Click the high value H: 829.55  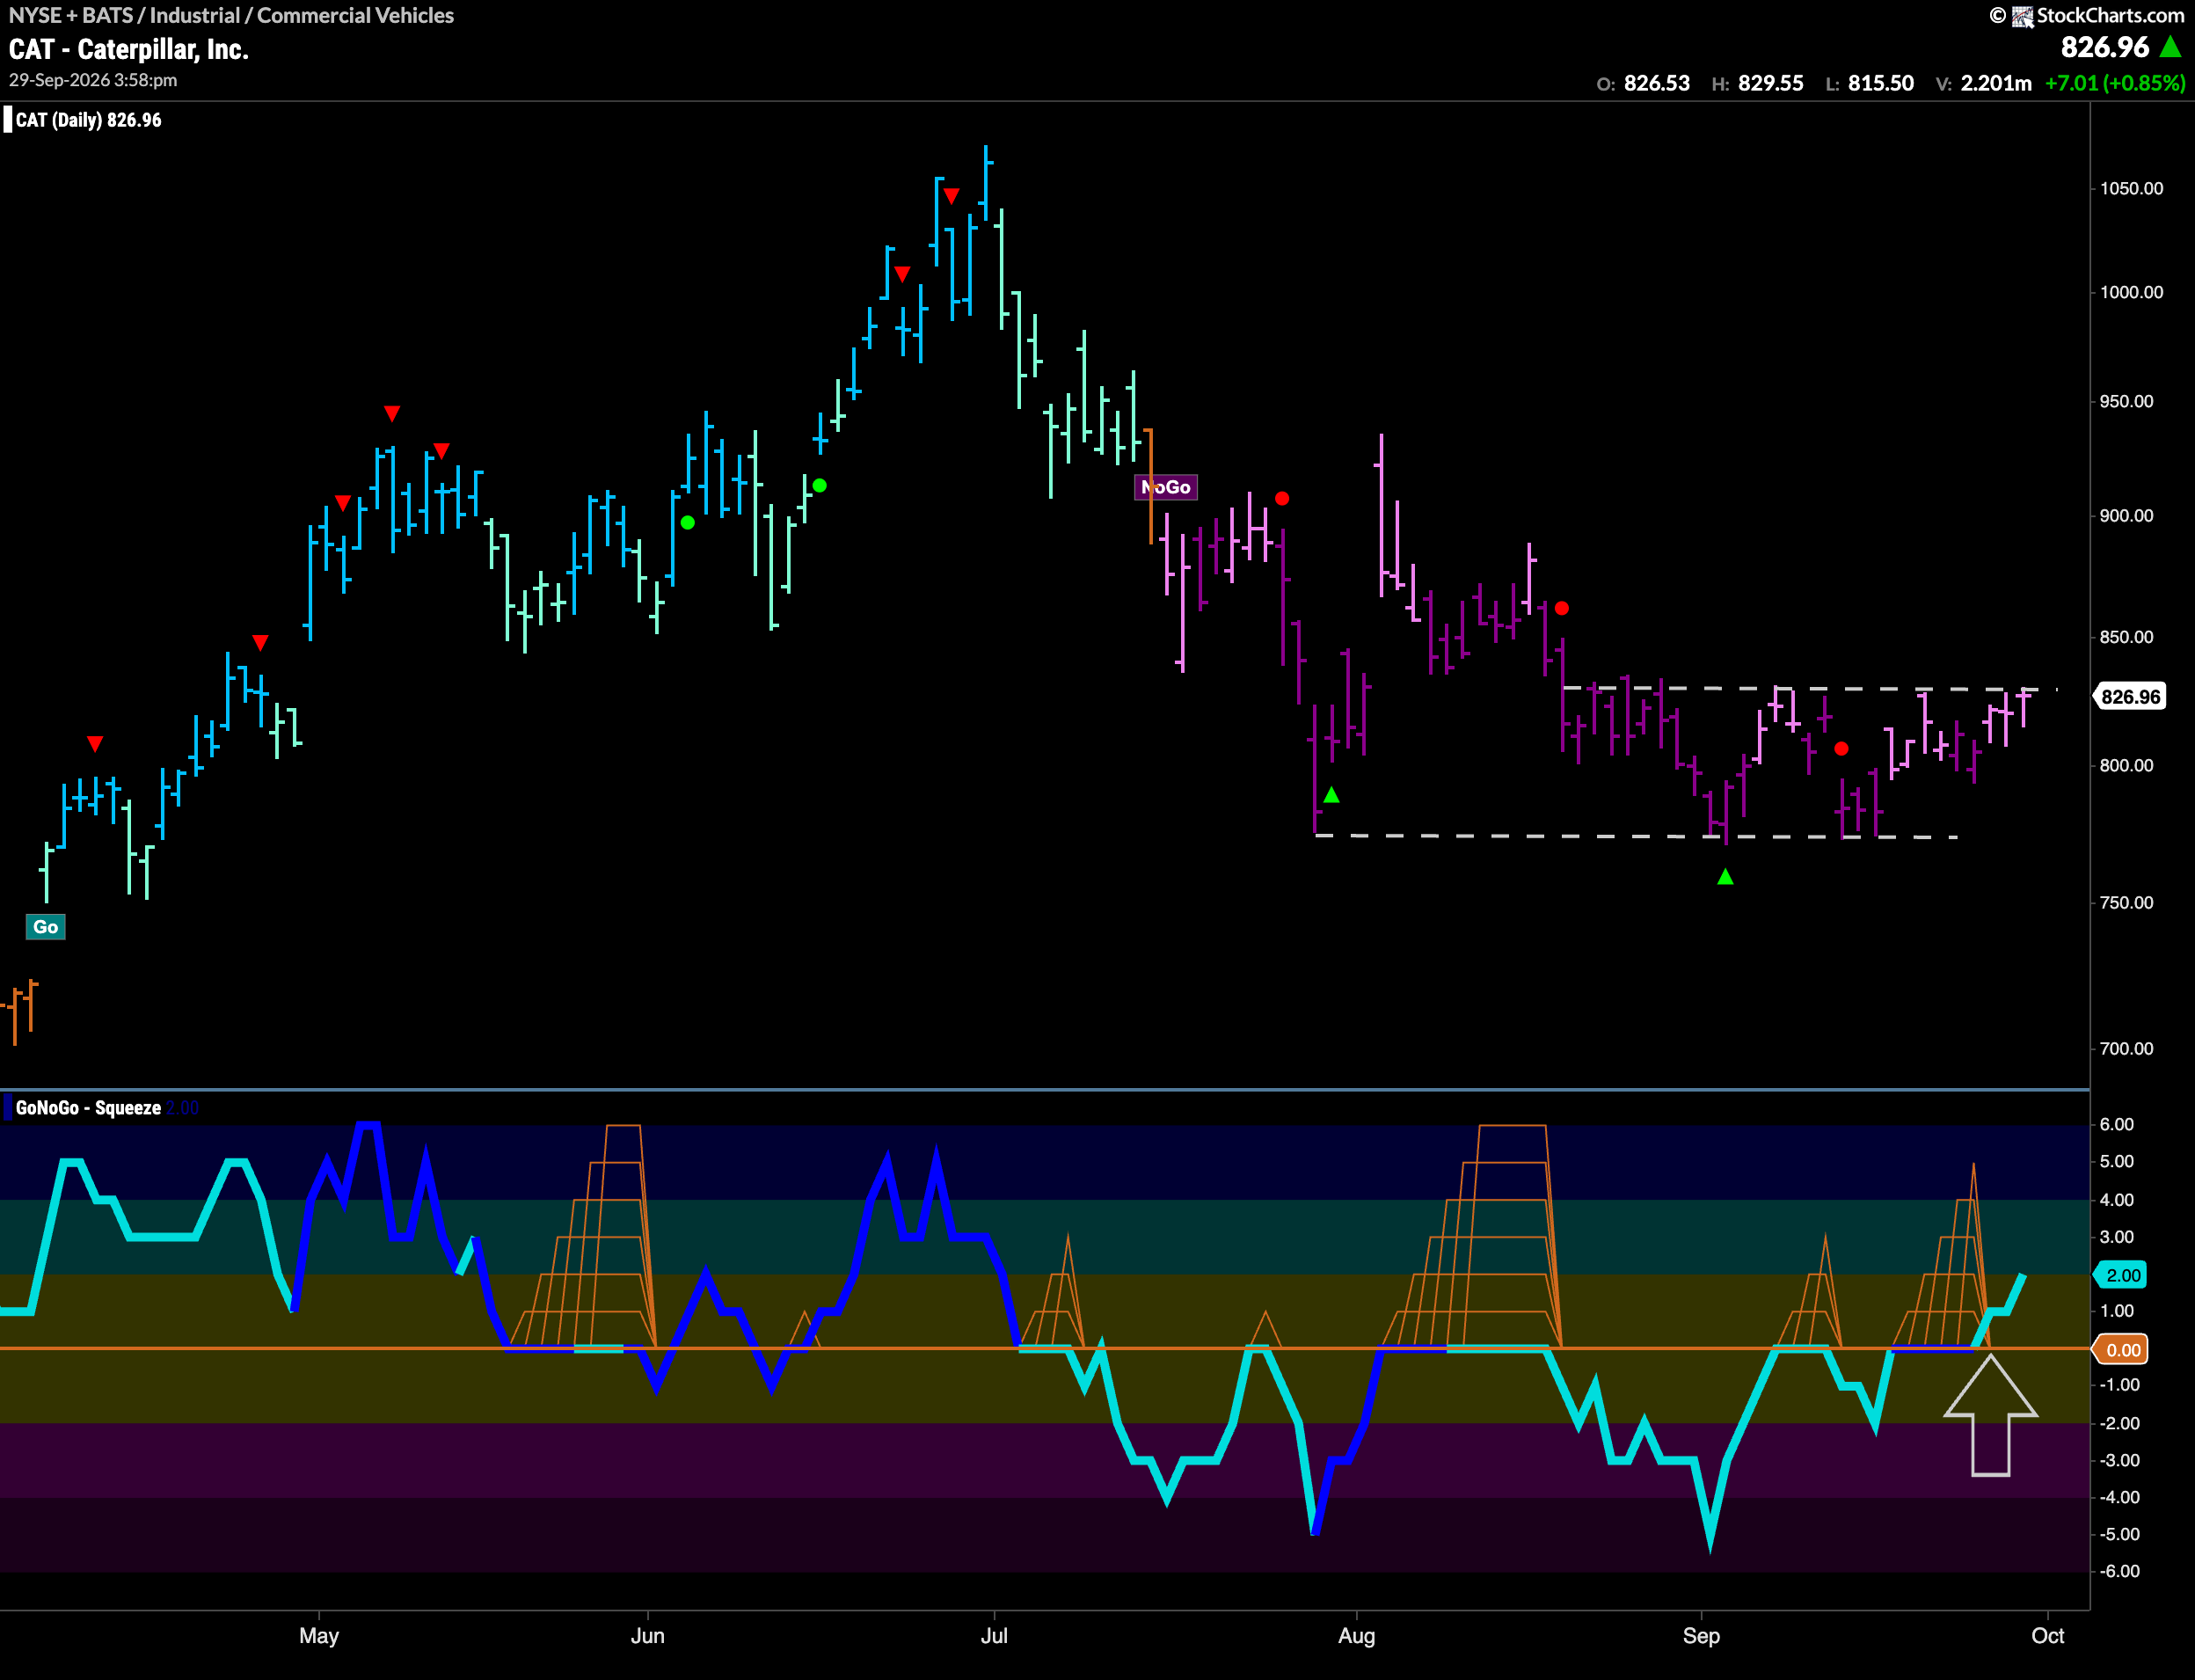(1757, 83)
